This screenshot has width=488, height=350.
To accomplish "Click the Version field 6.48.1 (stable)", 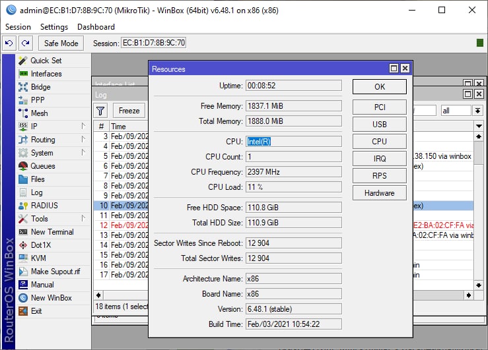I will pyautogui.click(x=293, y=309).
